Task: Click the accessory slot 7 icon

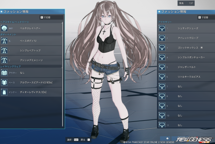Action: 162,87
